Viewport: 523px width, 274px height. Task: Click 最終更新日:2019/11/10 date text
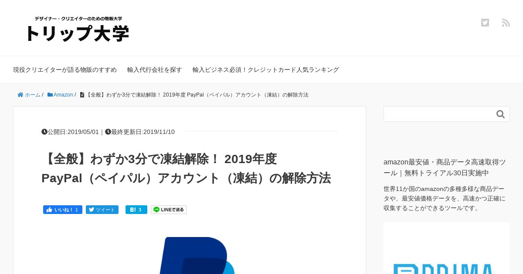click(x=143, y=132)
